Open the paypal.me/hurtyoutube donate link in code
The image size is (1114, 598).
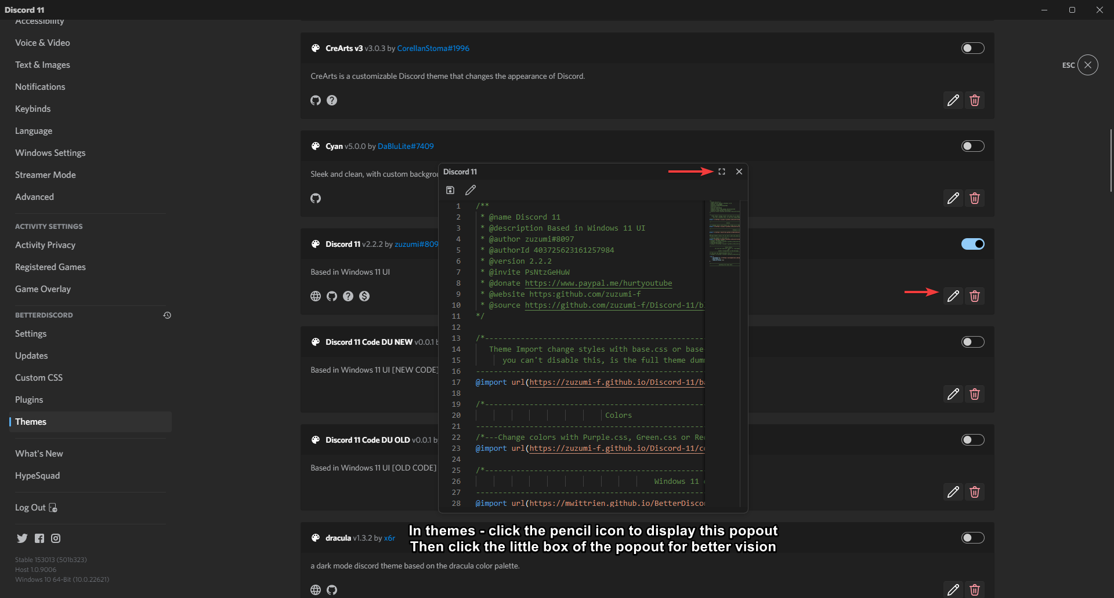click(x=598, y=283)
